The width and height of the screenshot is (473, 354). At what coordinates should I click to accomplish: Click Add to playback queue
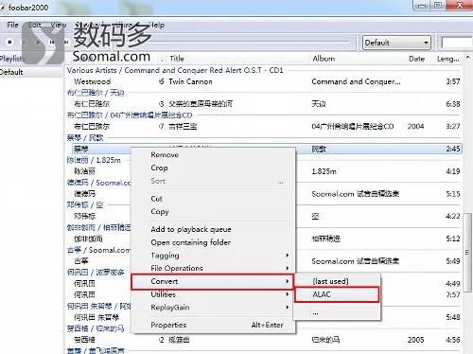pos(213,229)
